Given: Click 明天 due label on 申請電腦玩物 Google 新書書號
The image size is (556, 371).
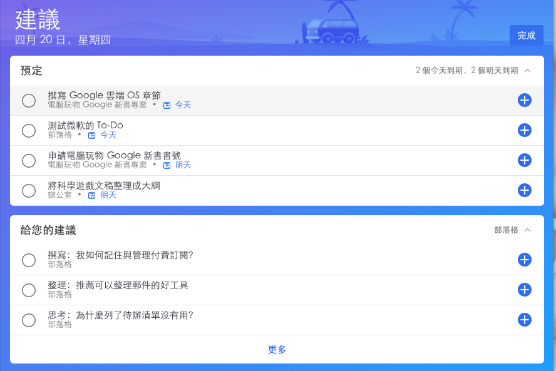Looking at the screenshot, I should click(183, 165).
